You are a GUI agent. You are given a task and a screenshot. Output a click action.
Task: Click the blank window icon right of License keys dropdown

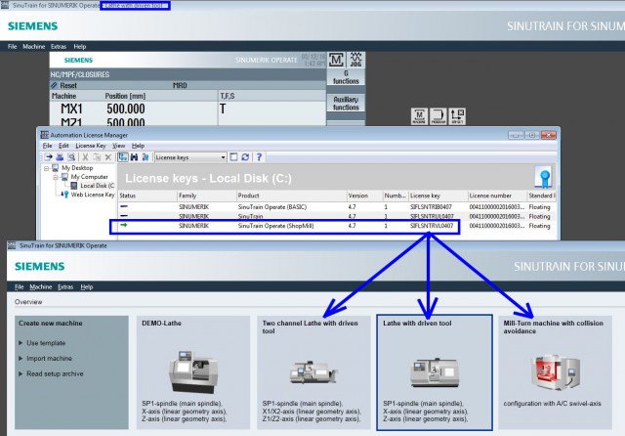233,157
